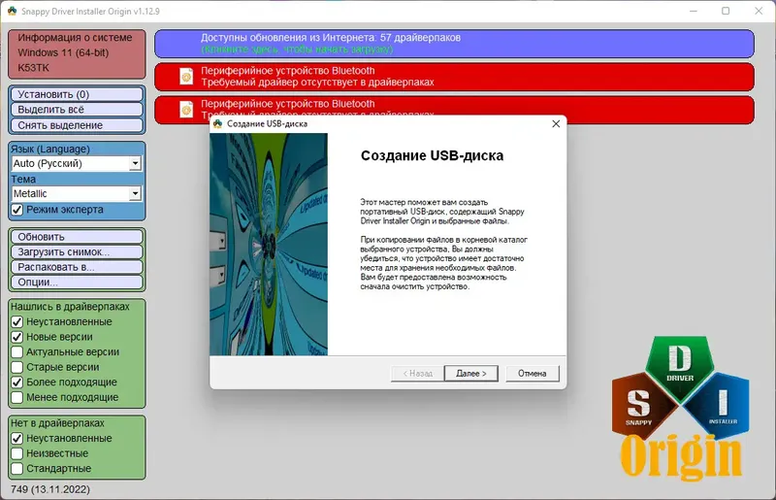Click the wizard side banner image
The width and height of the screenshot is (776, 500).
269,244
